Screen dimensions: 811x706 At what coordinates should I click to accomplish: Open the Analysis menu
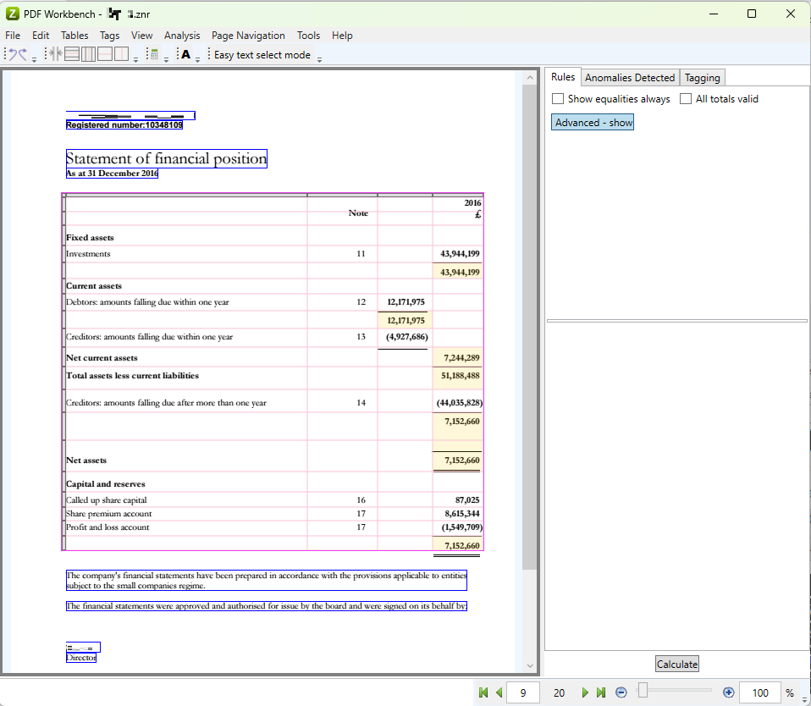coord(182,36)
